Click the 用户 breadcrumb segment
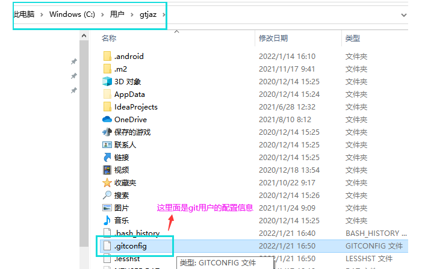422x269 pixels. pyautogui.click(x=117, y=14)
